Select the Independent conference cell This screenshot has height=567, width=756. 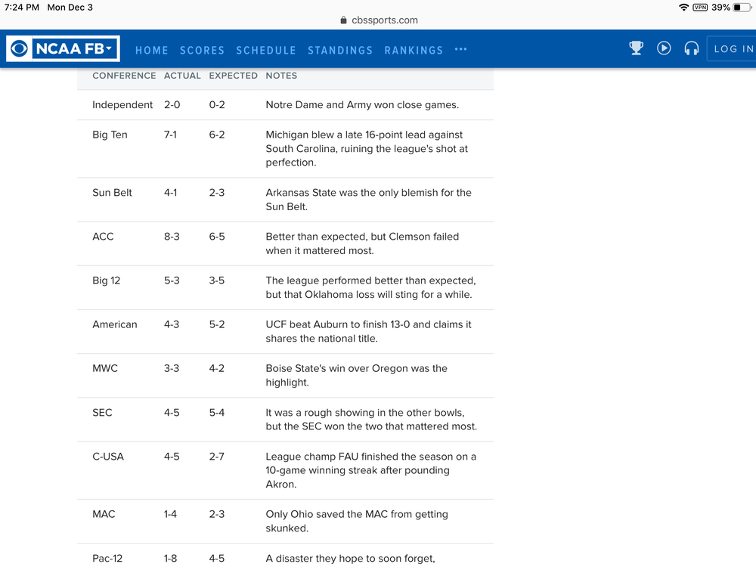(122, 104)
